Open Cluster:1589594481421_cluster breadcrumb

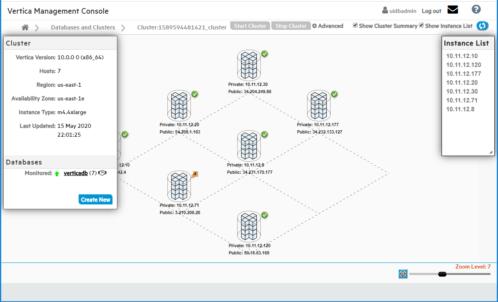[181, 27]
